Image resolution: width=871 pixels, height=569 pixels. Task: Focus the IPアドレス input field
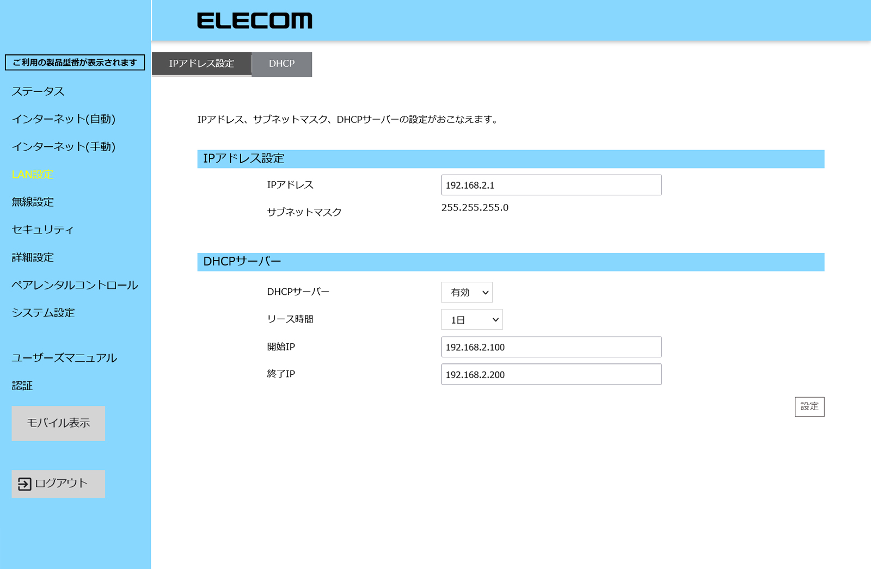(x=551, y=185)
